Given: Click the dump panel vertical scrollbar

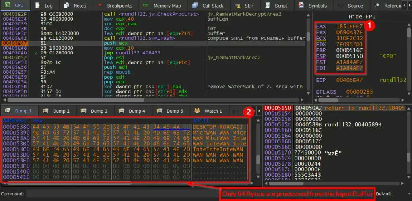Looking at the screenshot, I should 259,150.
